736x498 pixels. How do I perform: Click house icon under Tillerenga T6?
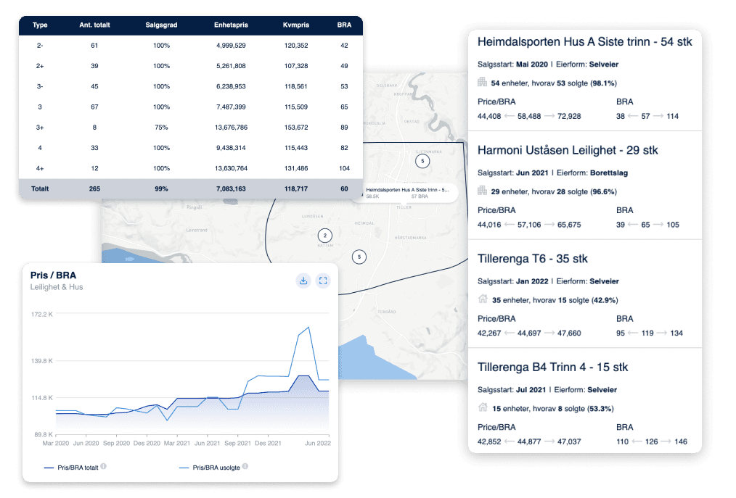pyautogui.click(x=482, y=299)
